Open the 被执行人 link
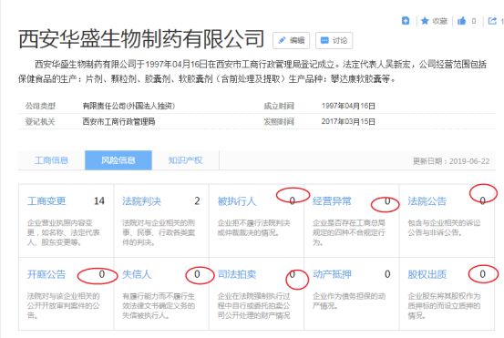This screenshot has height=338, width=504. (237, 201)
